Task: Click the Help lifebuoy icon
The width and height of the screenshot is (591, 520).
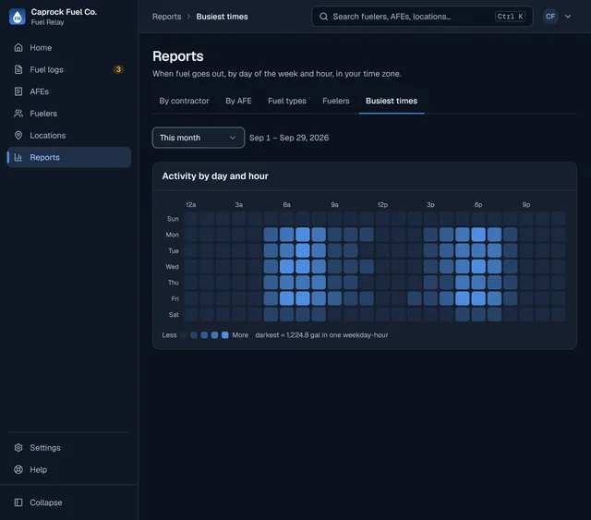Action: click(18, 469)
